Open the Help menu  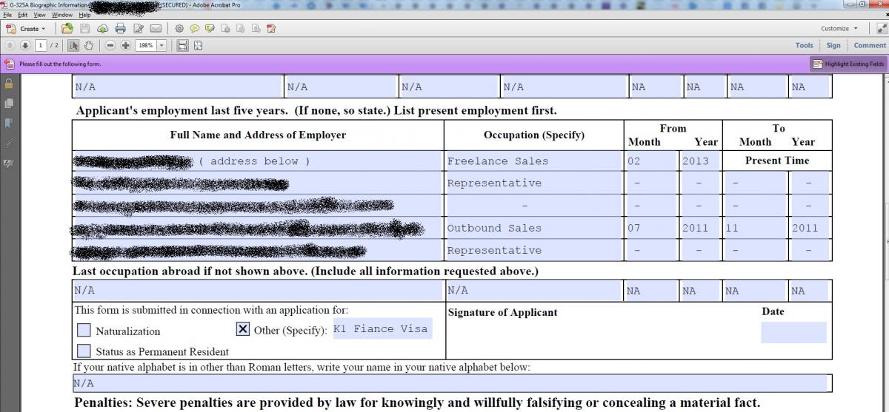click(x=84, y=15)
